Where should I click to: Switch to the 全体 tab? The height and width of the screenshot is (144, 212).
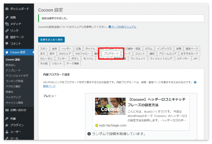click(55, 49)
